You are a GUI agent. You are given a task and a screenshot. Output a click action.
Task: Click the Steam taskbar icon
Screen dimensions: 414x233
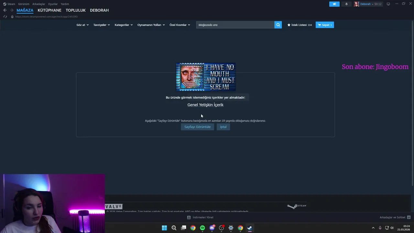pos(250,228)
